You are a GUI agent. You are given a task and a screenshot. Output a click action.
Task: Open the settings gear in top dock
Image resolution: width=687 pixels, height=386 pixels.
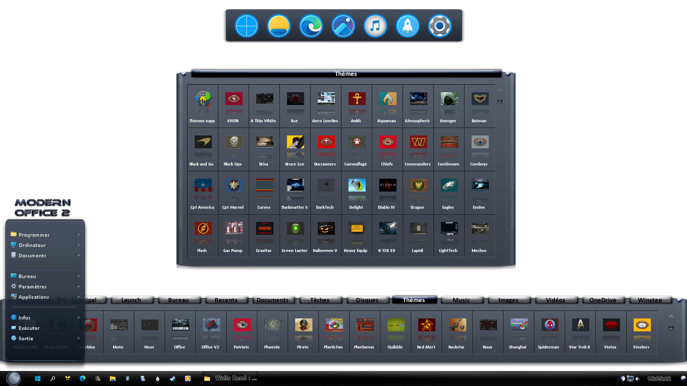click(x=439, y=26)
